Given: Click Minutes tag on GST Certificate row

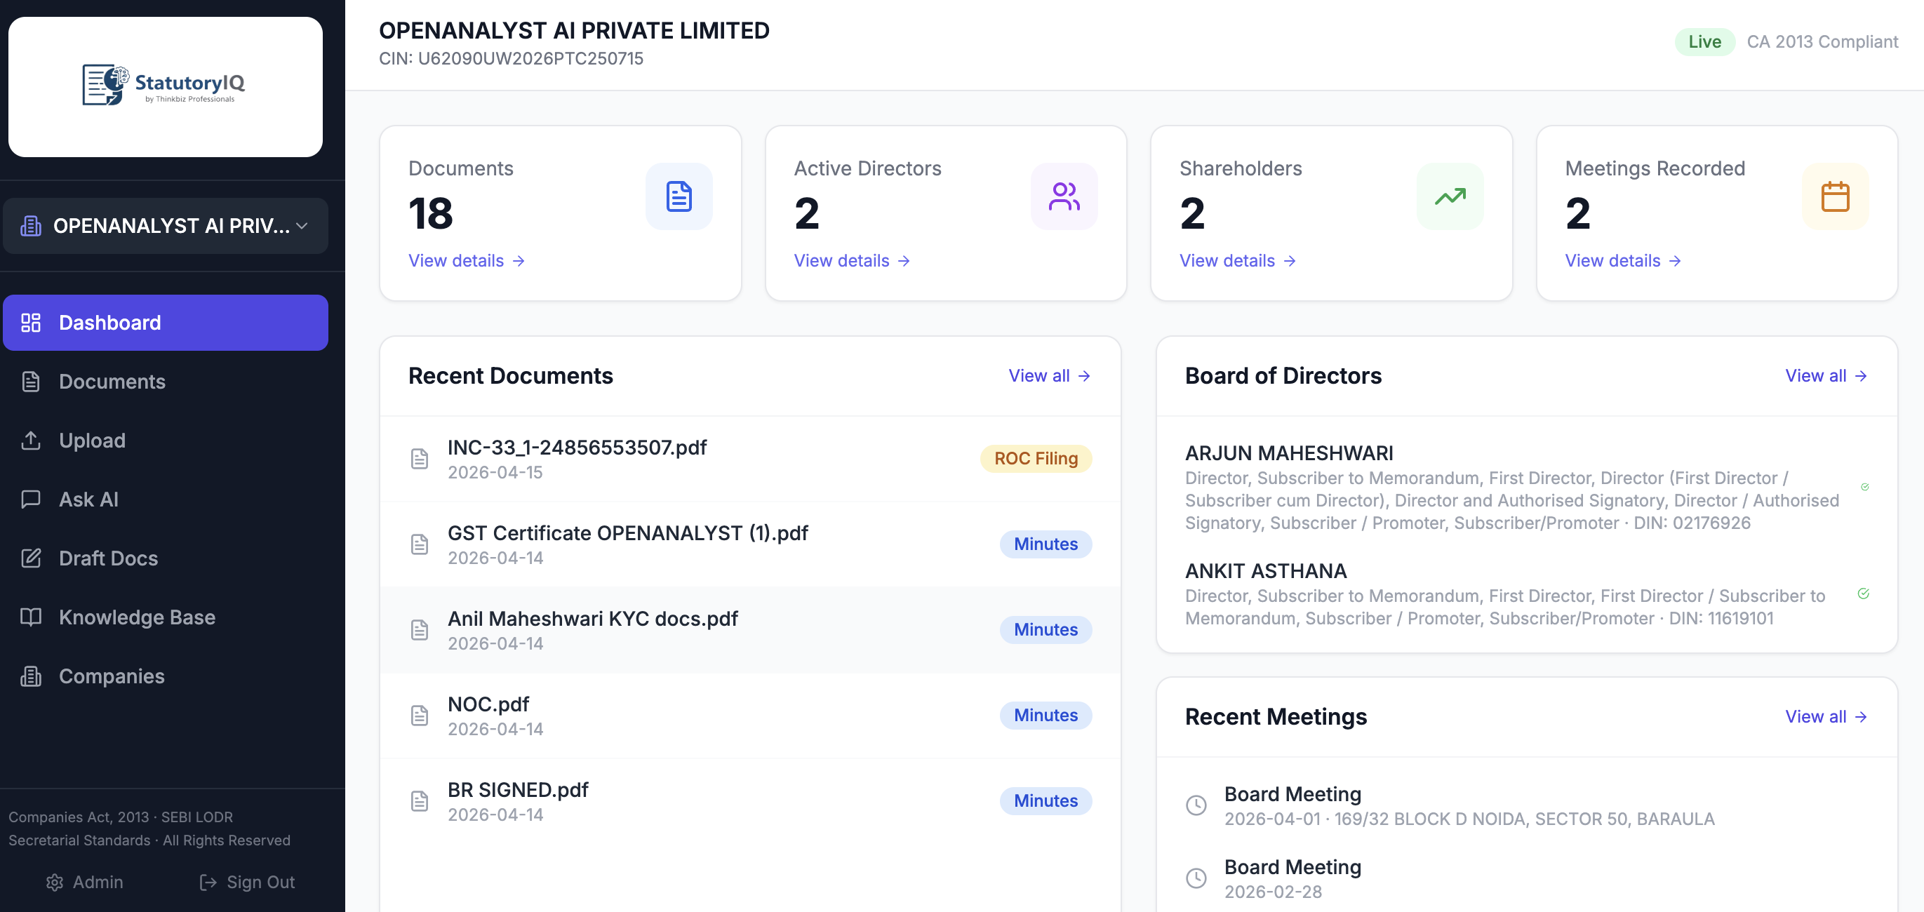Looking at the screenshot, I should tap(1045, 544).
